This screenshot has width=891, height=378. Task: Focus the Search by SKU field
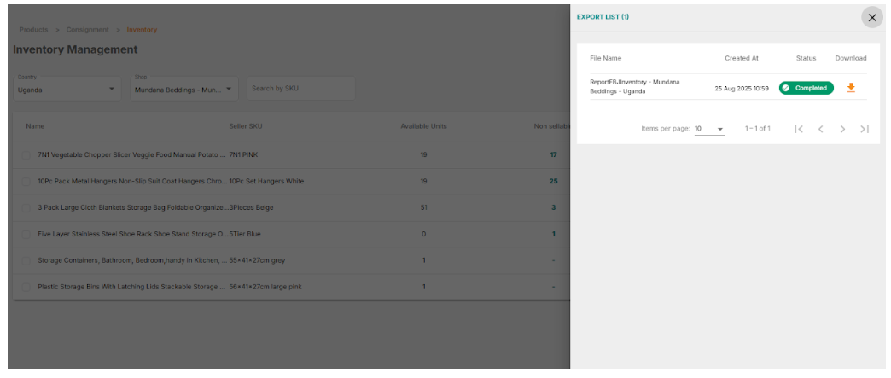300,89
